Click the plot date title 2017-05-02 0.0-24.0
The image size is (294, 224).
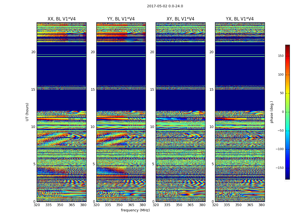(x=165, y=6)
